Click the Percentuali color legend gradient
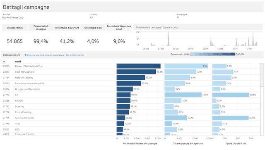This screenshot has width=265, height=150. pyautogui.click(x=212, y=54)
